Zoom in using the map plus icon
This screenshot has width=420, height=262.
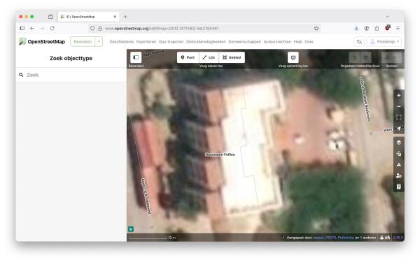pyautogui.click(x=398, y=96)
